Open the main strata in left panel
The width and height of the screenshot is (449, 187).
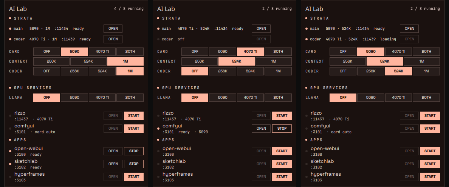coord(113,29)
